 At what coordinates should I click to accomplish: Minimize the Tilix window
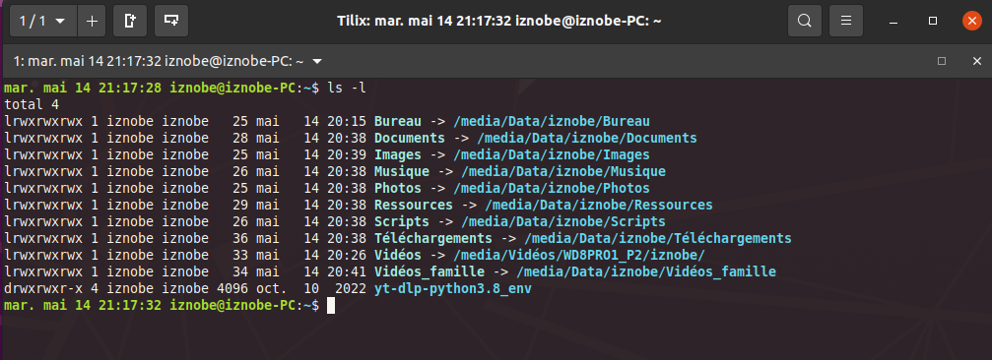pos(893,21)
